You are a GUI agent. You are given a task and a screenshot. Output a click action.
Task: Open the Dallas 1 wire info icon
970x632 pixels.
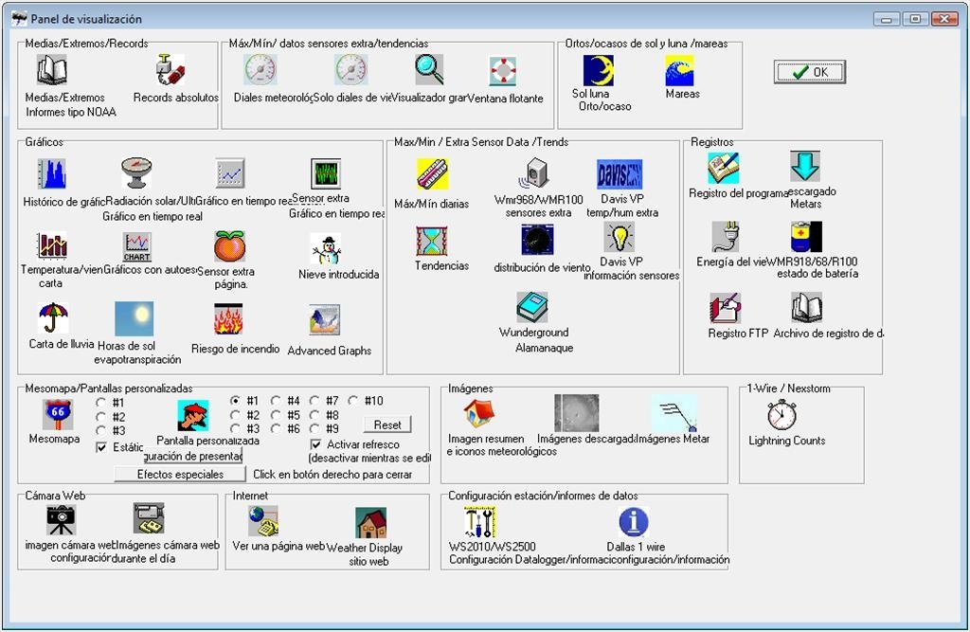(x=634, y=522)
